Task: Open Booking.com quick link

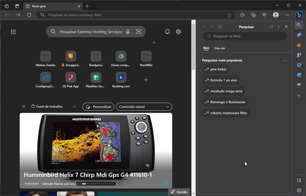Action: (121, 80)
